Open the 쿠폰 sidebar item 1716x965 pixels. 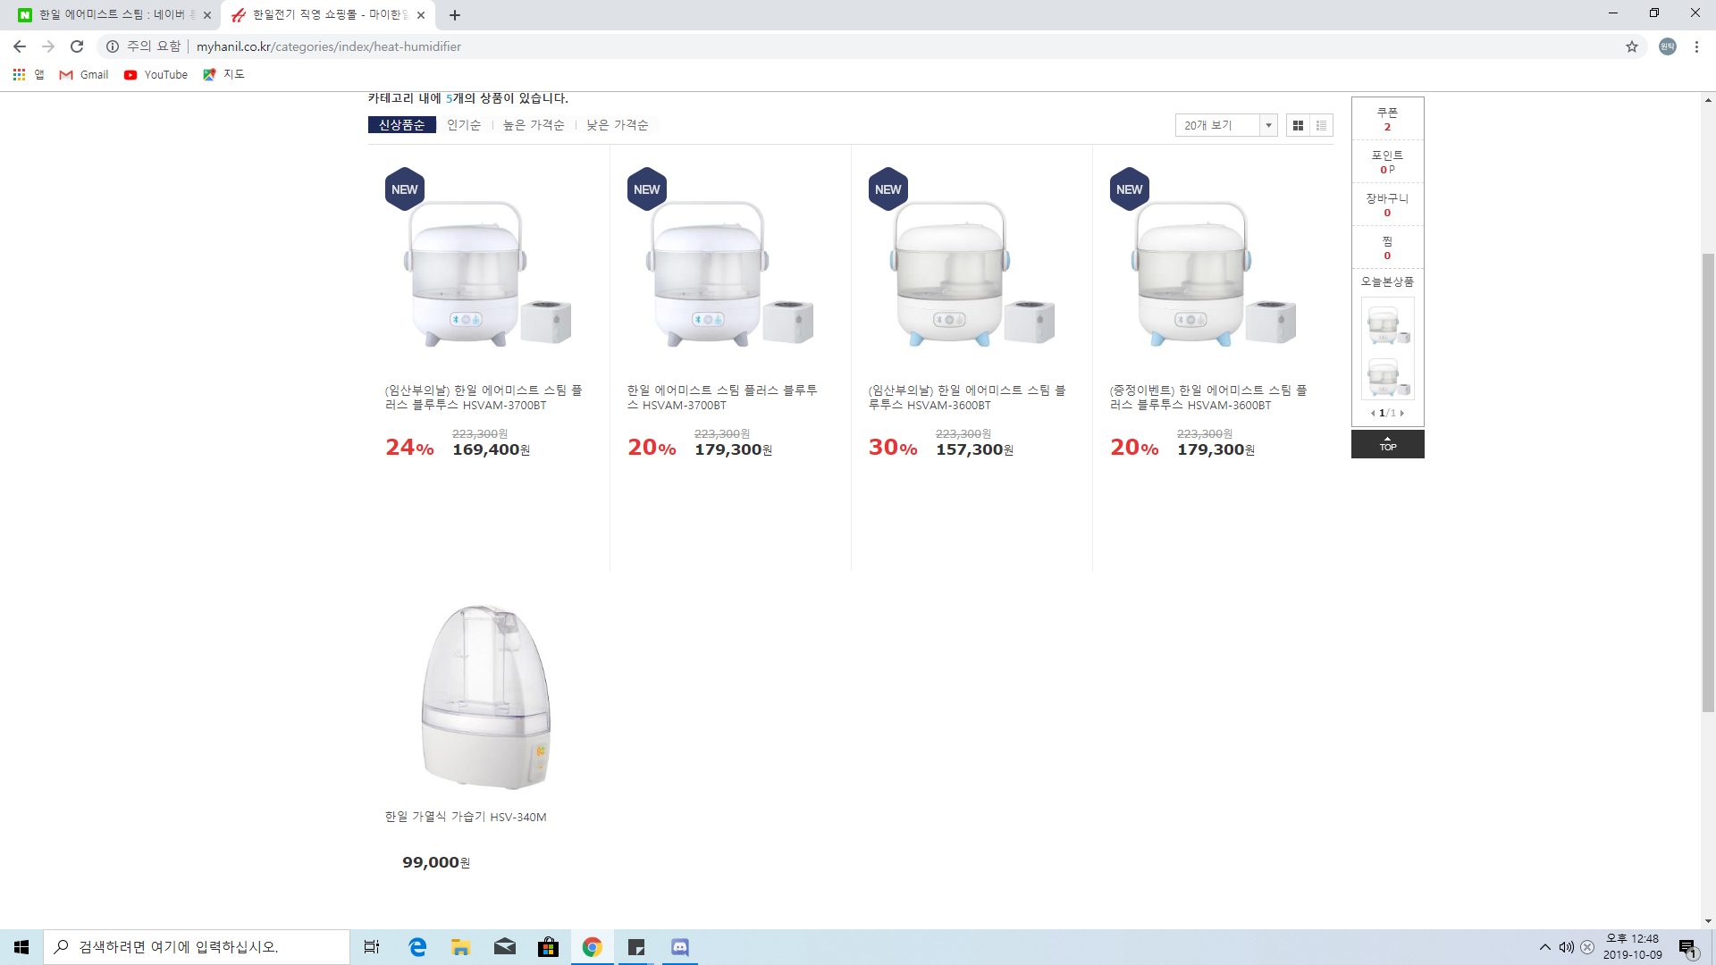1387,119
